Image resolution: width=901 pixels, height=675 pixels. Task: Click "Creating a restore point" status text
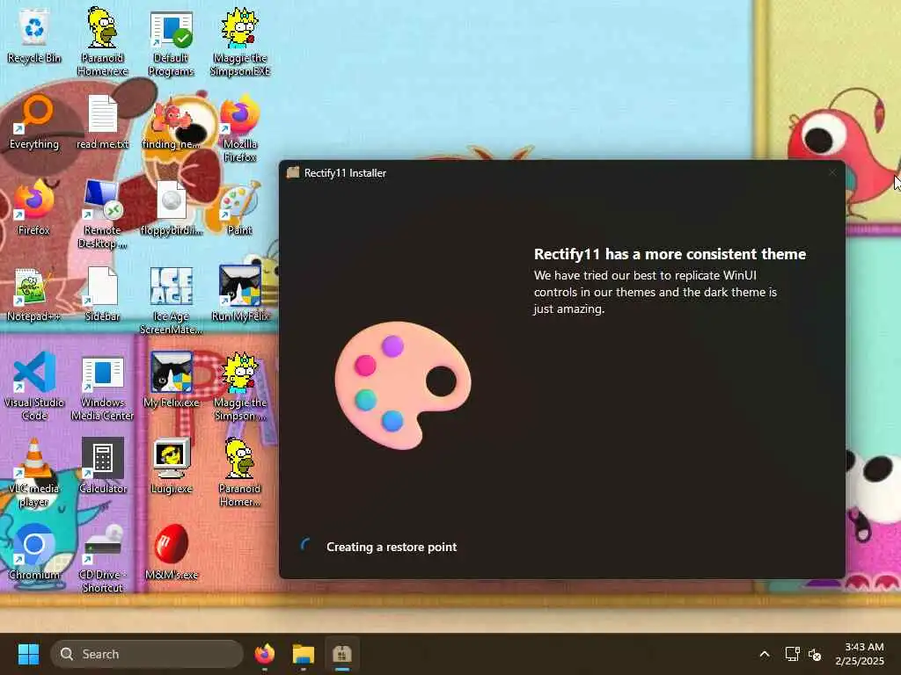[392, 547]
